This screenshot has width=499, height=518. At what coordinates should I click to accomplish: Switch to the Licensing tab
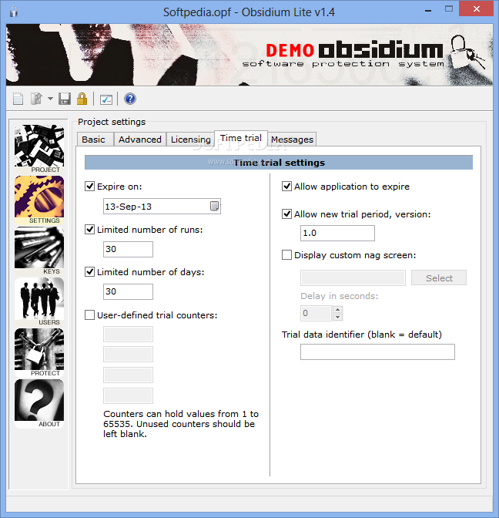(191, 140)
